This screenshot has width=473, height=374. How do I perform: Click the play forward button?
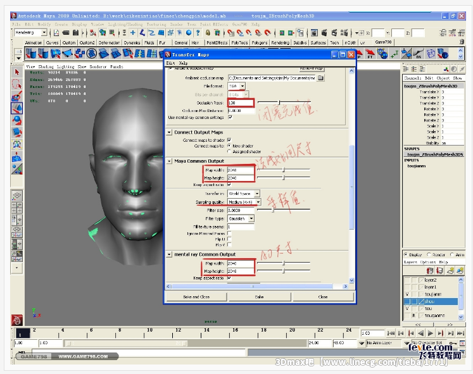431,333
